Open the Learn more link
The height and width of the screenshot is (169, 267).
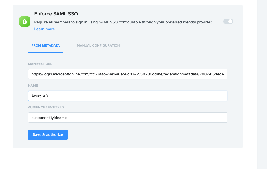44,29
